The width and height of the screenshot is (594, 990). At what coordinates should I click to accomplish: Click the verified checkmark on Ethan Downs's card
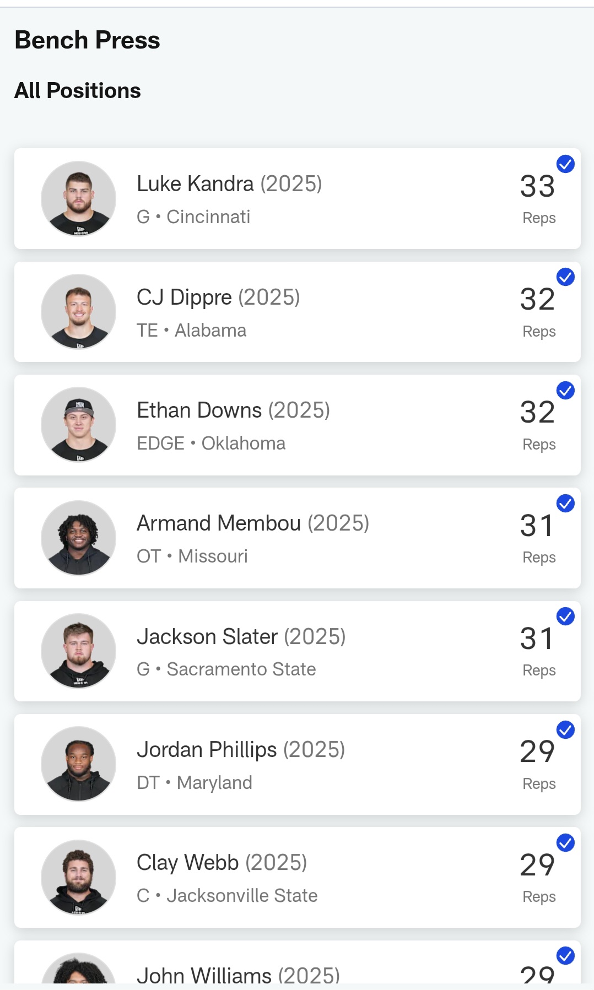pyautogui.click(x=565, y=390)
